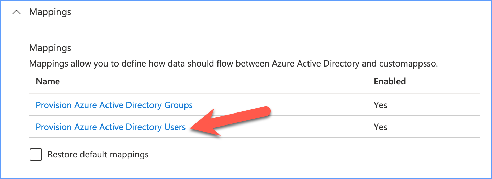The height and width of the screenshot is (179, 492).
Task: Click the bold Mappings subheading above description
Action: click(x=50, y=48)
